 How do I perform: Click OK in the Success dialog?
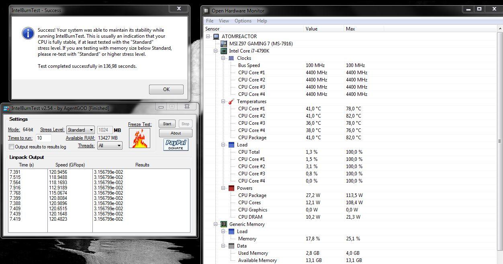coord(166,89)
